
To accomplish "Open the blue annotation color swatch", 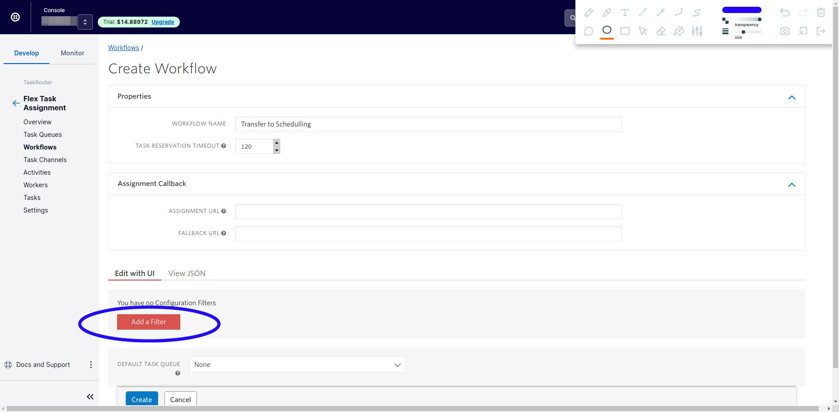I will (742, 10).
